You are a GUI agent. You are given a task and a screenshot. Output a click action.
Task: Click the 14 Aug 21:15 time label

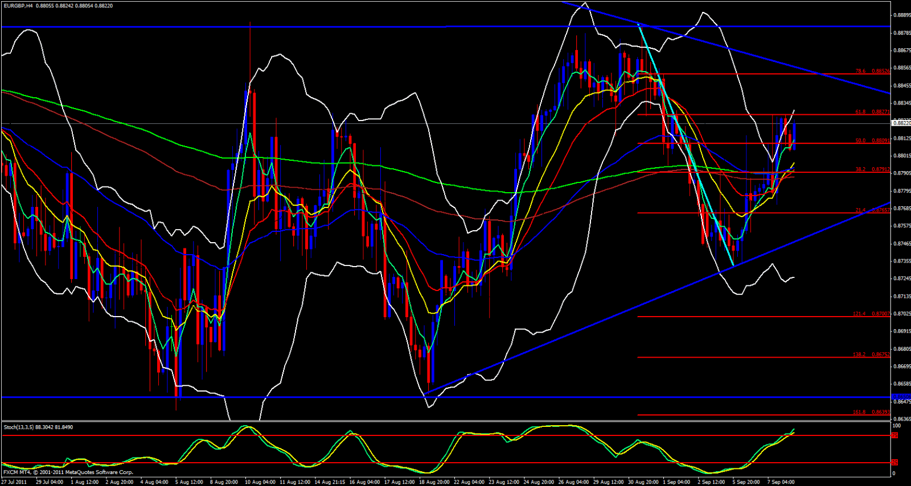pos(330,482)
